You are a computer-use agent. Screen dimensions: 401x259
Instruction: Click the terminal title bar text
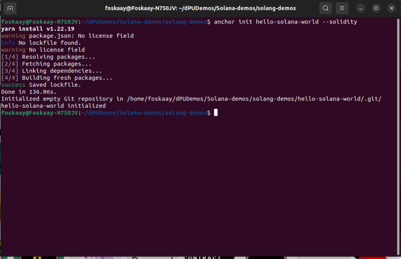click(200, 8)
